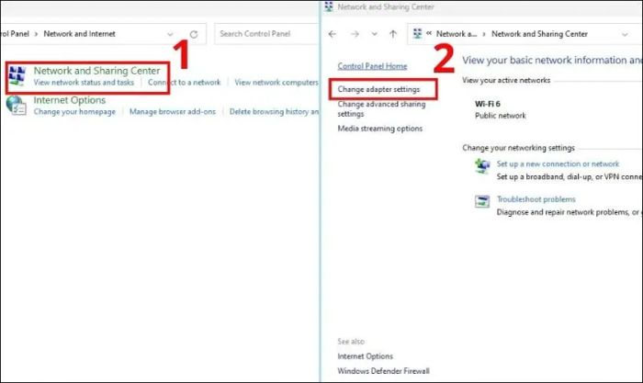Open Troubleshoot problems link

536,199
